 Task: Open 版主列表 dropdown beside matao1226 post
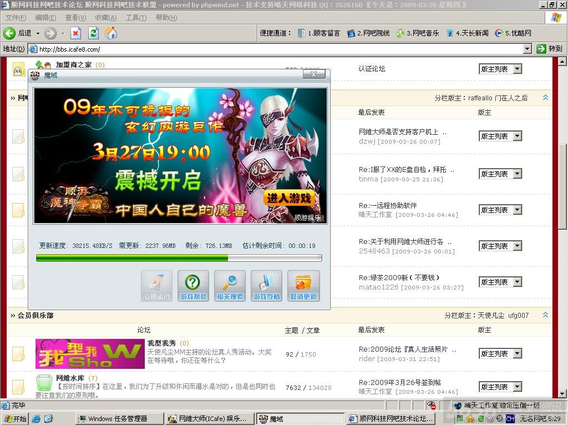tap(500, 282)
